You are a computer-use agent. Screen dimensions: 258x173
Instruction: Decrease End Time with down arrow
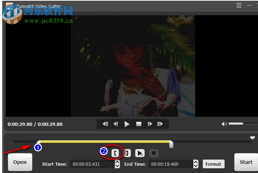coord(196,166)
